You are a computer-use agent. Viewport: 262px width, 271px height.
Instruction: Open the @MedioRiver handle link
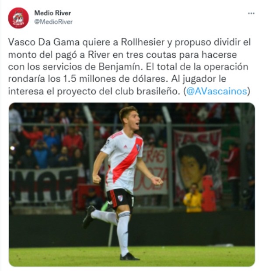(x=53, y=22)
